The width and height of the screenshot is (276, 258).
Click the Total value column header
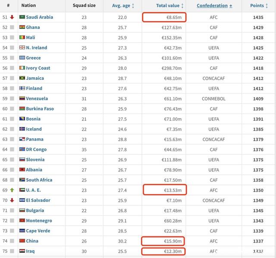[168, 6]
